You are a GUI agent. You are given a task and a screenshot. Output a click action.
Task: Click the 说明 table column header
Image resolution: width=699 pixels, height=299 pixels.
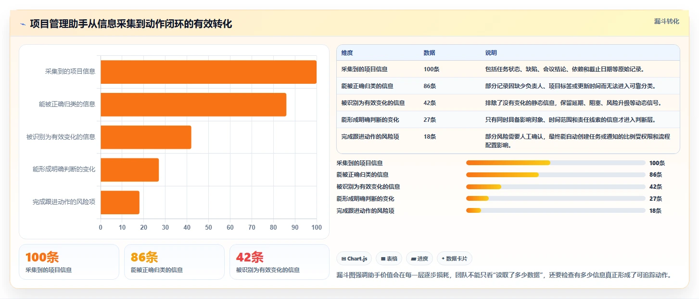[x=491, y=53]
